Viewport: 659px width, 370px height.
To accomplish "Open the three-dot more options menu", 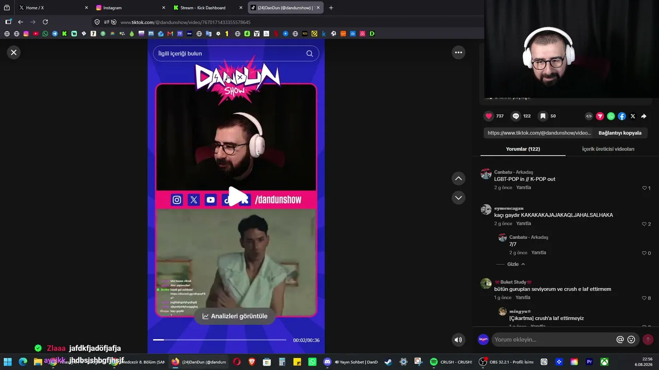I will tap(458, 52).
